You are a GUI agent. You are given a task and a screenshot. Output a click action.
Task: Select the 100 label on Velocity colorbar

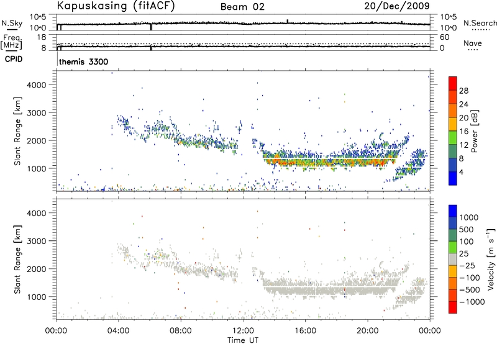(467, 242)
